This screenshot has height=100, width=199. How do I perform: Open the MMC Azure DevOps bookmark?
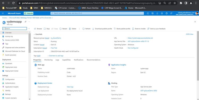click(88, 8)
